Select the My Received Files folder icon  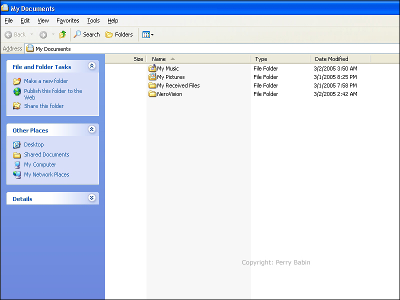(x=152, y=85)
